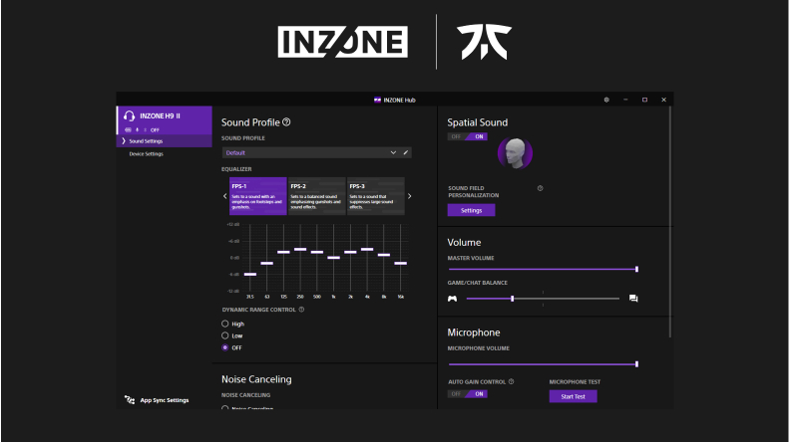The width and height of the screenshot is (789, 442).
Task: Click the 2k equalizer band handle
Action: click(350, 252)
